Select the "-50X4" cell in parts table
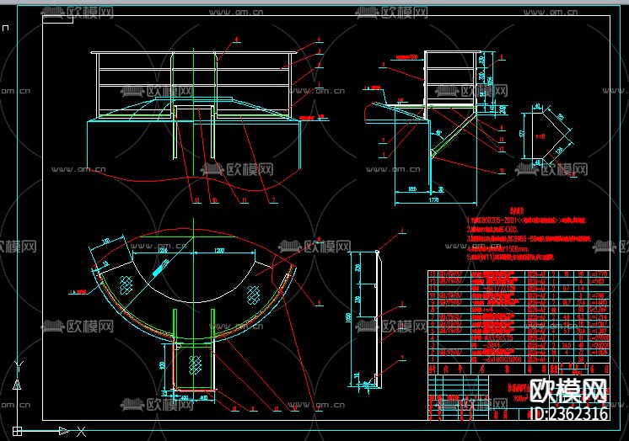The width and height of the screenshot is (629, 441). click(x=490, y=345)
